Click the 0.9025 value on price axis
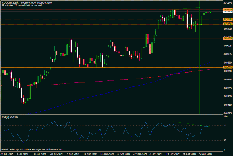The width and height of the screenshot is (233, 156). click(228, 46)
